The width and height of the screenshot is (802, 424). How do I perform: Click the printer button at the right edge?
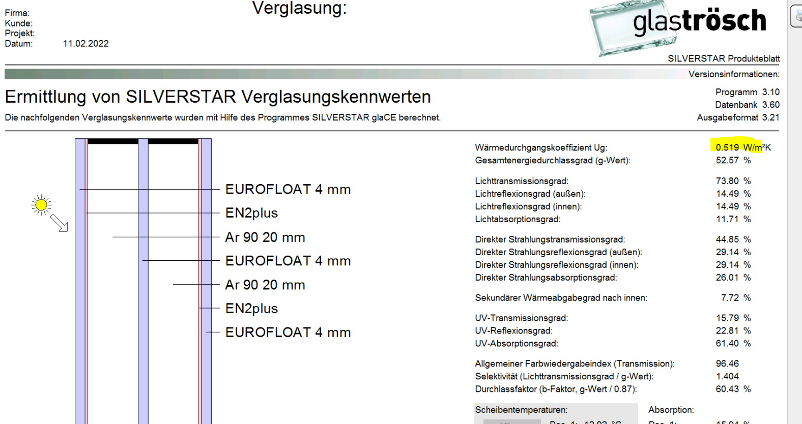click(x=797, y=16)
